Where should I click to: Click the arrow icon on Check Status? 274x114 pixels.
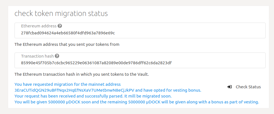(230, 87)
